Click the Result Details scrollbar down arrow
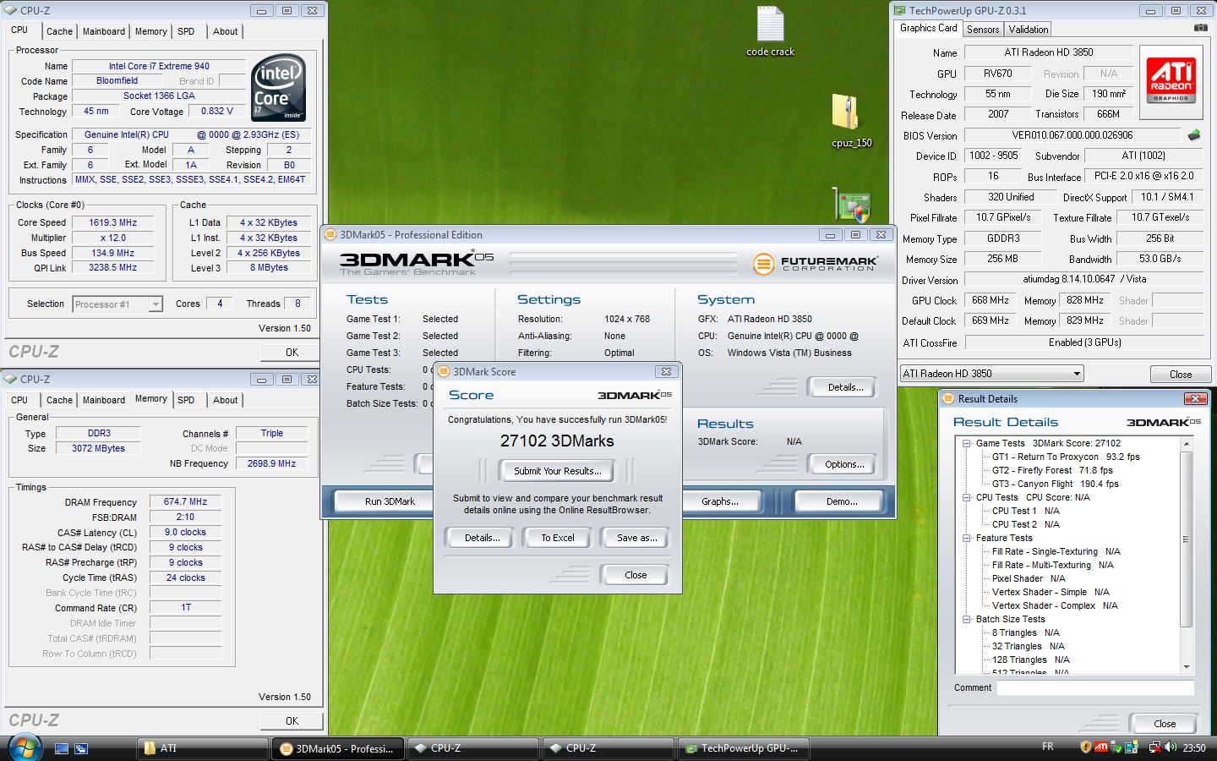Image resolution: width=1217 pixels, height=761 pixels. point(1187,667)
